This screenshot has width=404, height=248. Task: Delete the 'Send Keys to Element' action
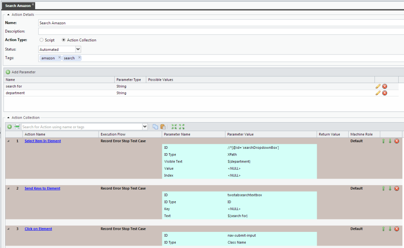coord(397,188)
